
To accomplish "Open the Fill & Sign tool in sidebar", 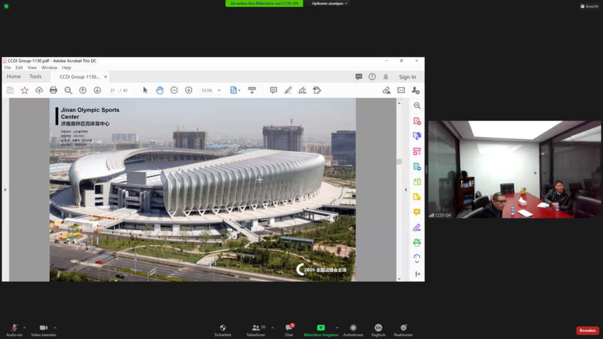I will 417,227.
